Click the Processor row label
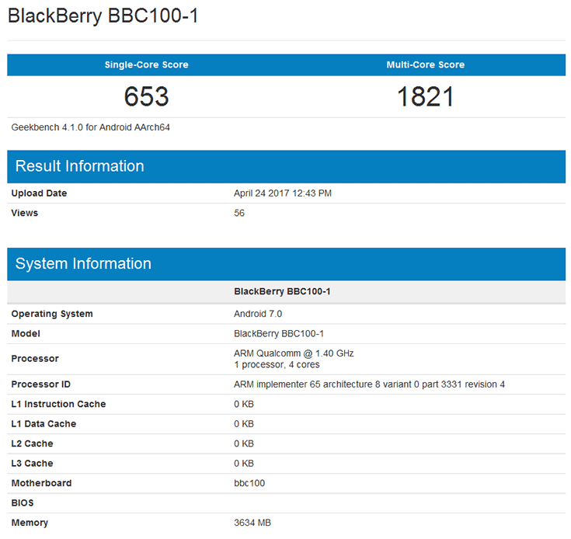Screen dimensions: 571x539 pos(35,359)
